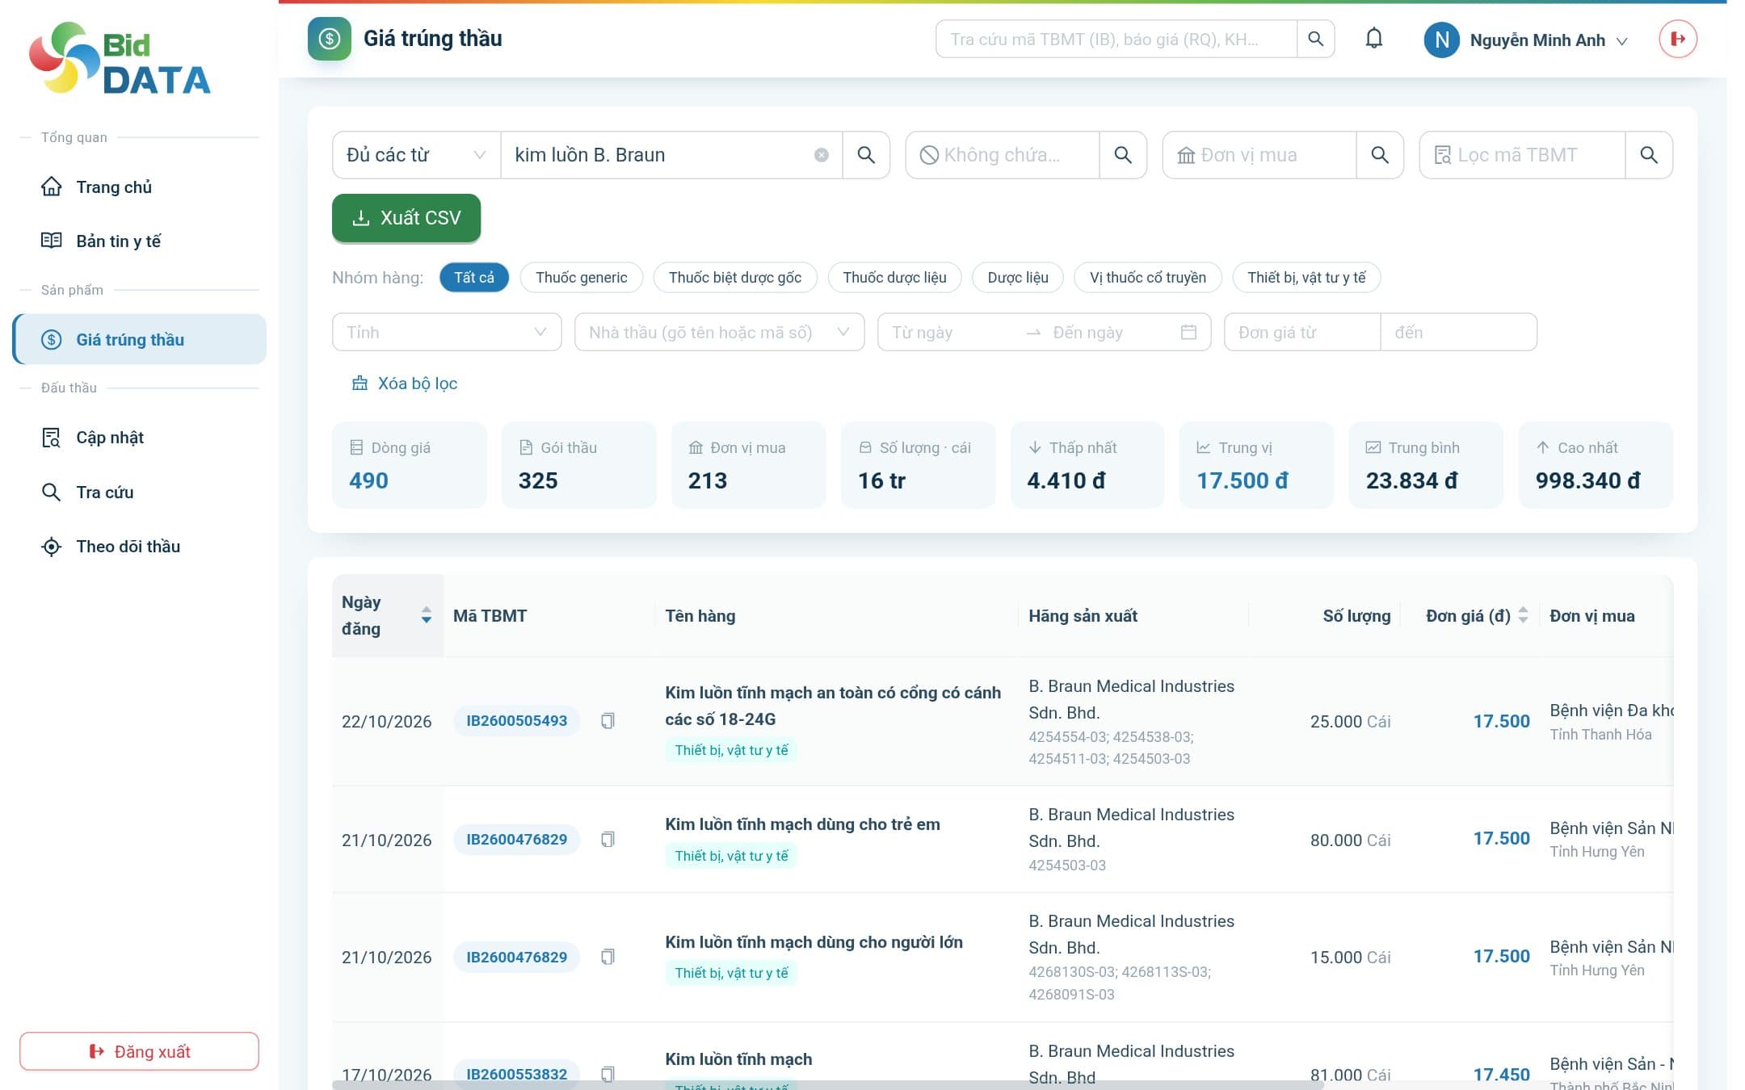Click the BidDATA logo
This screenshot has width=1745, height=1090.
point(120,58)
